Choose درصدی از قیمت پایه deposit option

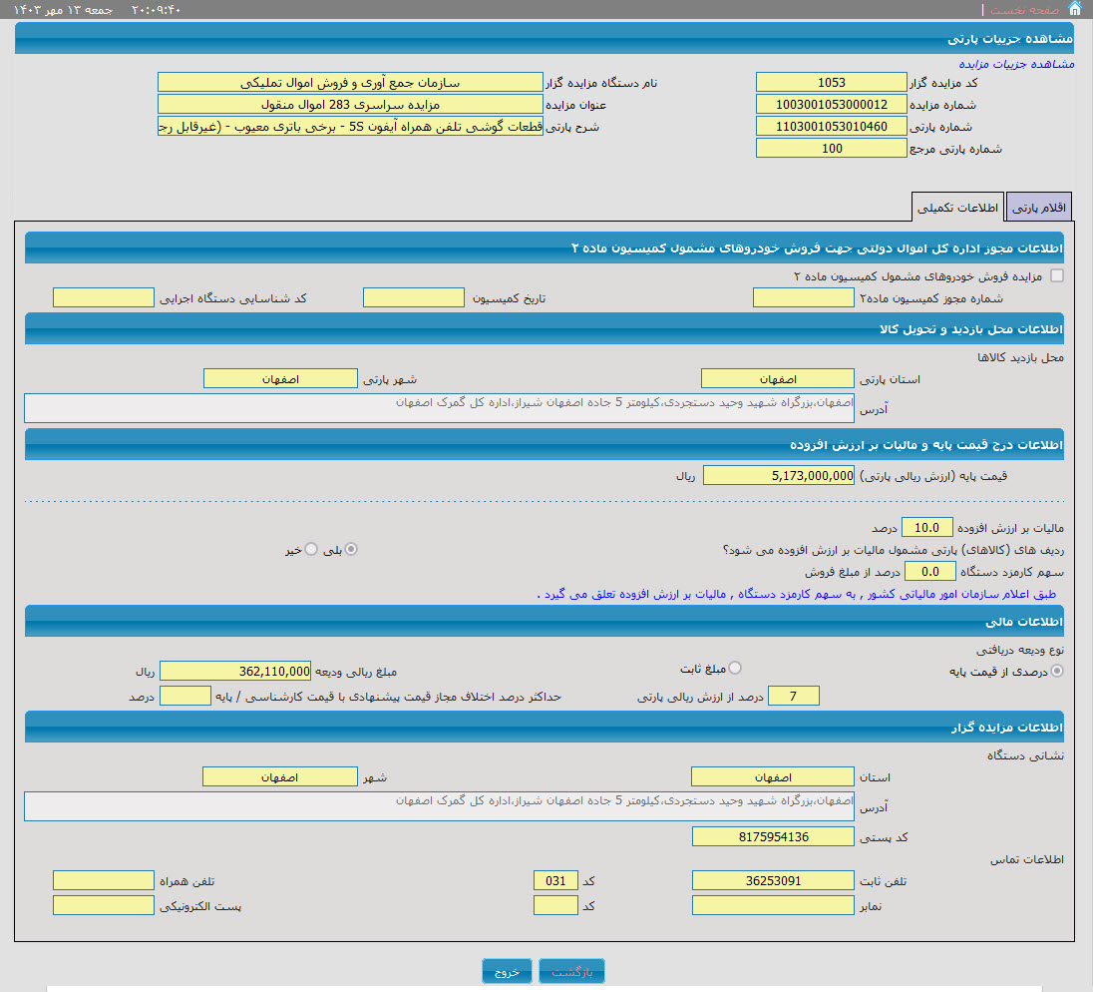1057,671
